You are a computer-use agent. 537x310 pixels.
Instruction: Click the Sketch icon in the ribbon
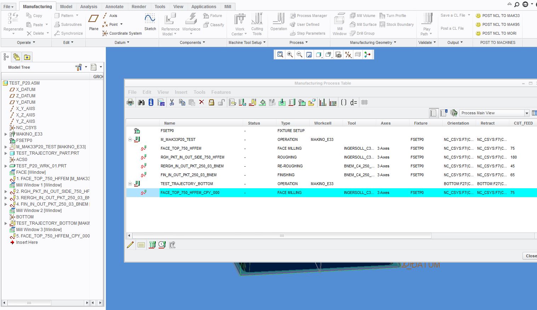click(x=150, y=22)
